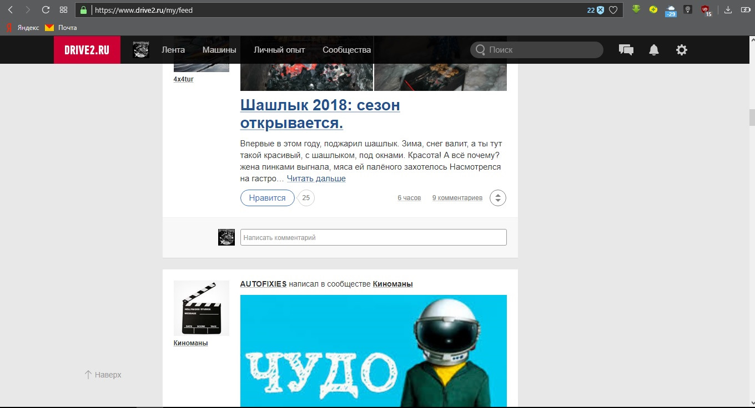Go forward with the browser forward arrow
This screenshot has width=755, height=408.
pyautogui.click(x=28, y=10)
